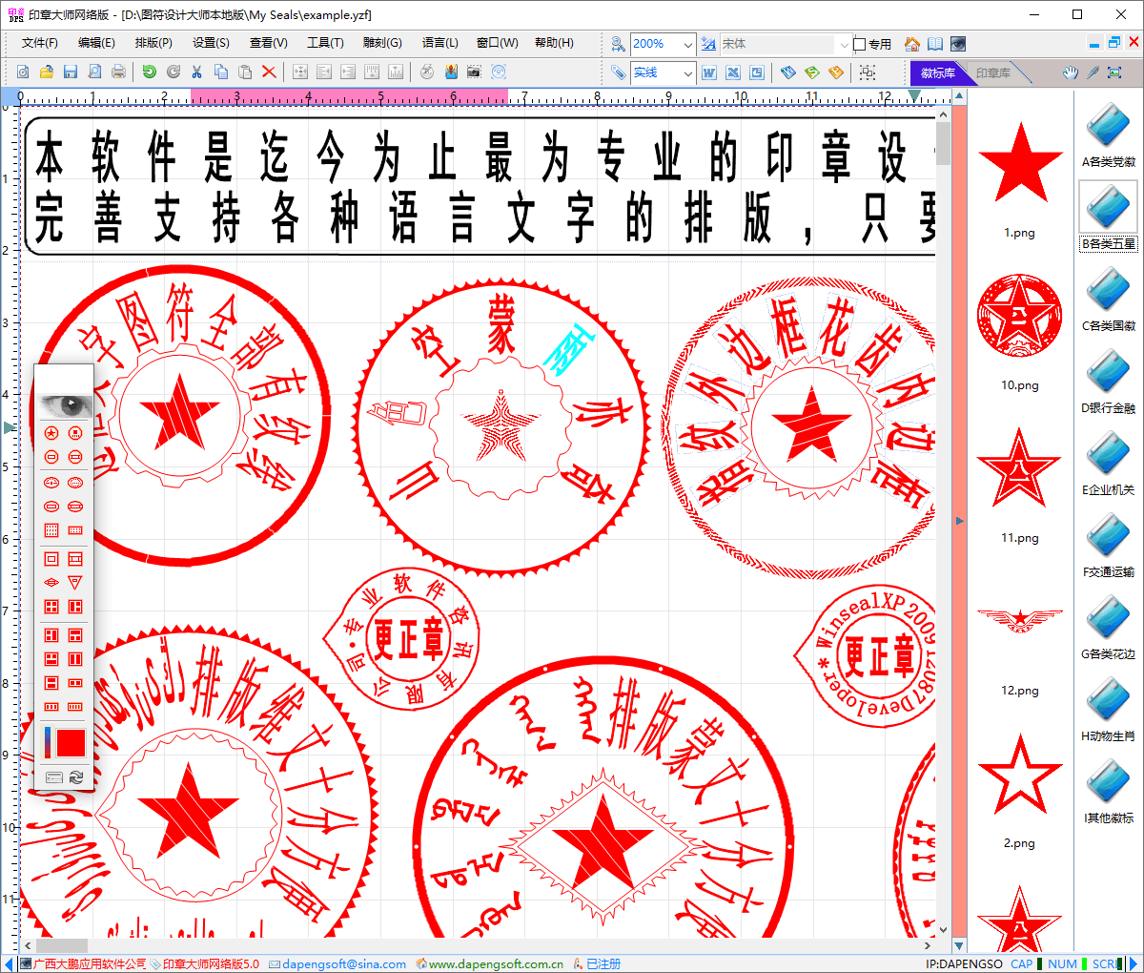Click the eye image on floating palette
The image size is (1144, 973).
[64, 406]
